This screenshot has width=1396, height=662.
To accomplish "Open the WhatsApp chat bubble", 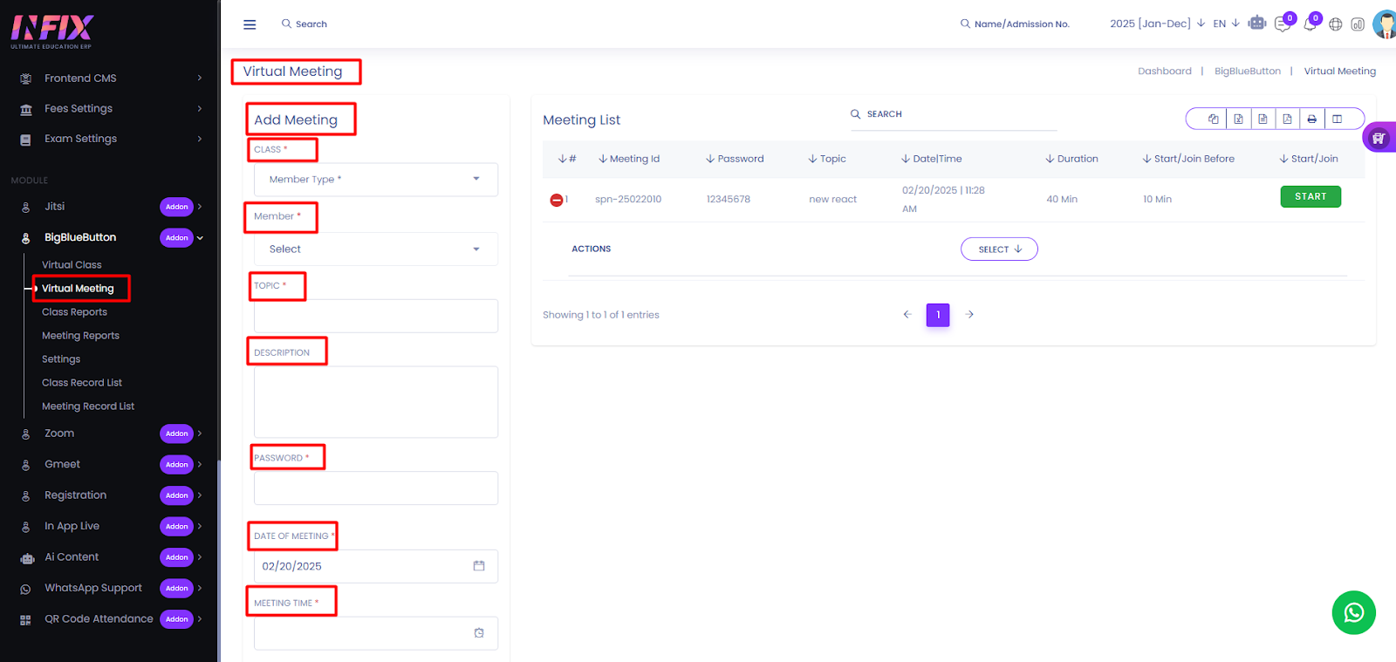I will (x=1353, y=612).
